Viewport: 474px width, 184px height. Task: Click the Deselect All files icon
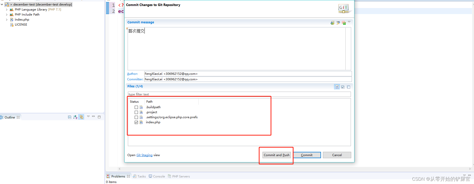(x=349, y=87)
